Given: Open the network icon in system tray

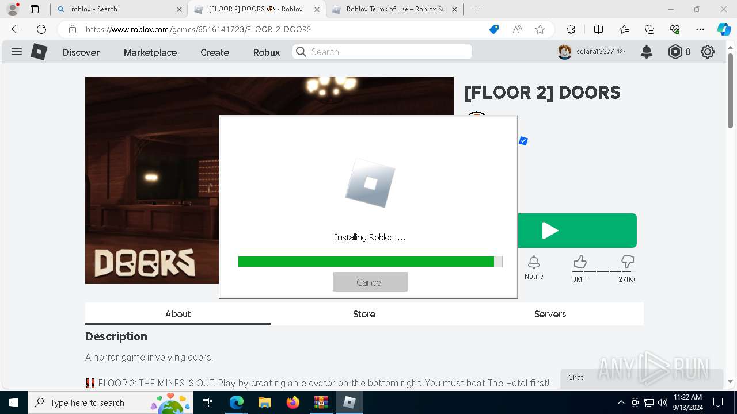Looking at the screenshot, I should click(x=649, y=402).
